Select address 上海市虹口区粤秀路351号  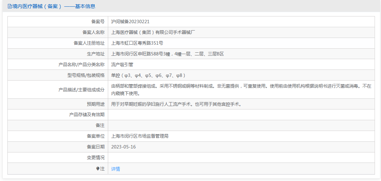point(137,43)
